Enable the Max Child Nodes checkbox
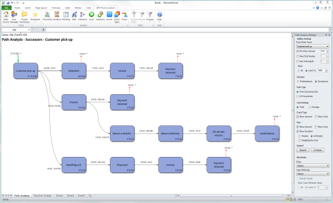The width and height of the screenshot is (333, 203). (298, 56)
